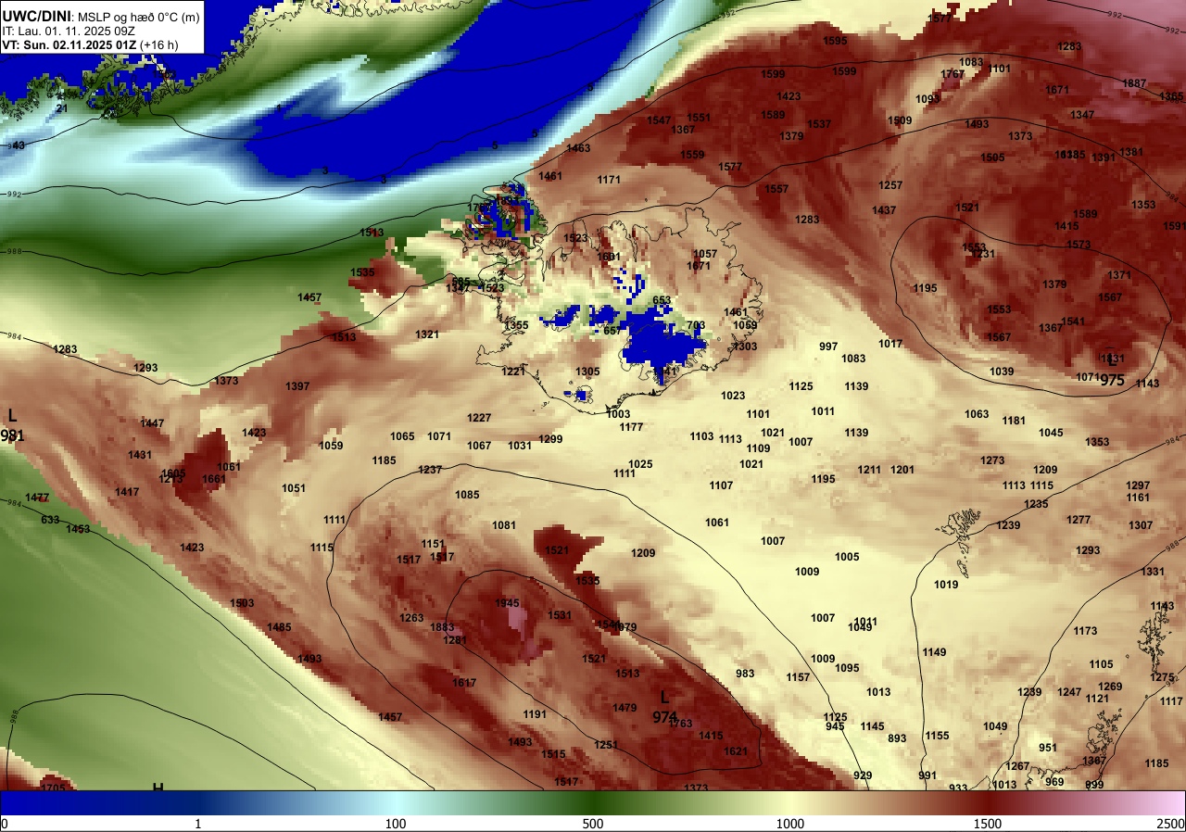Click the height value 929
This screenshot has height=832, width=1186.
coord(863,775)
